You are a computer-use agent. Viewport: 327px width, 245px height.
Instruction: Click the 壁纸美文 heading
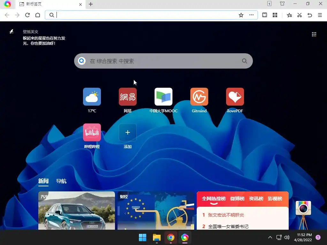point(31,32)
